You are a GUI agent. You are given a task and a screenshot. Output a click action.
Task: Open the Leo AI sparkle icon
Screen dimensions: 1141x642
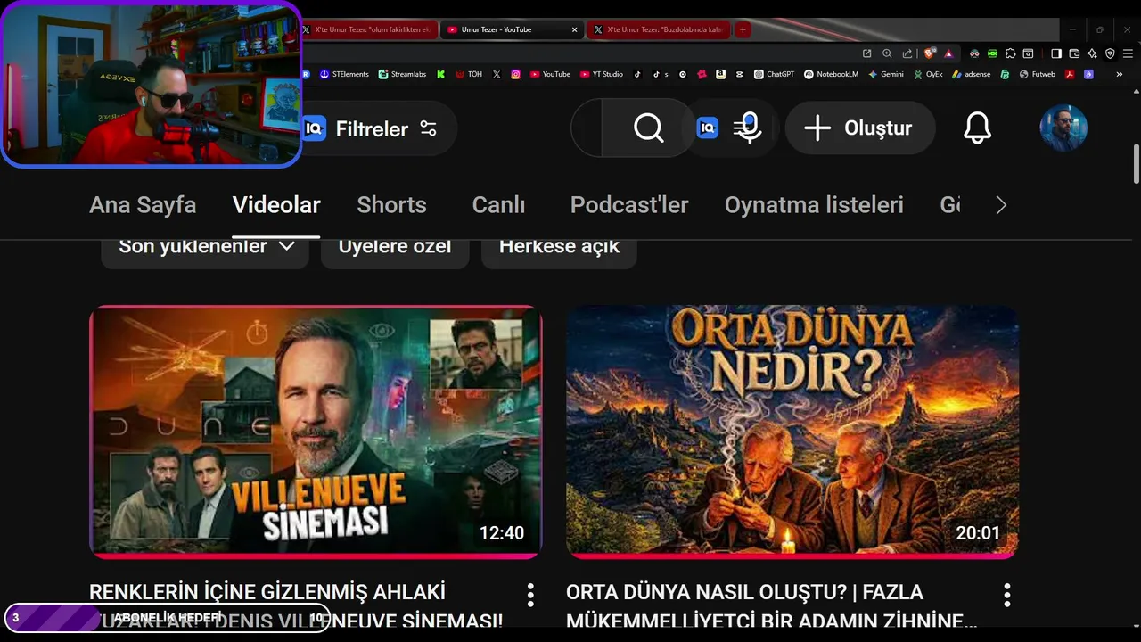[1092, 53]
